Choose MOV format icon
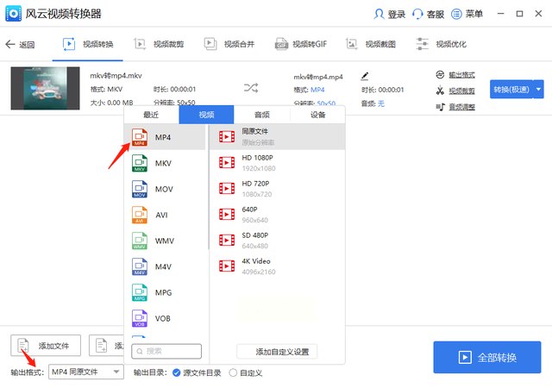The height and width of the screenshot is (388, 552). (x=140, y=189)
